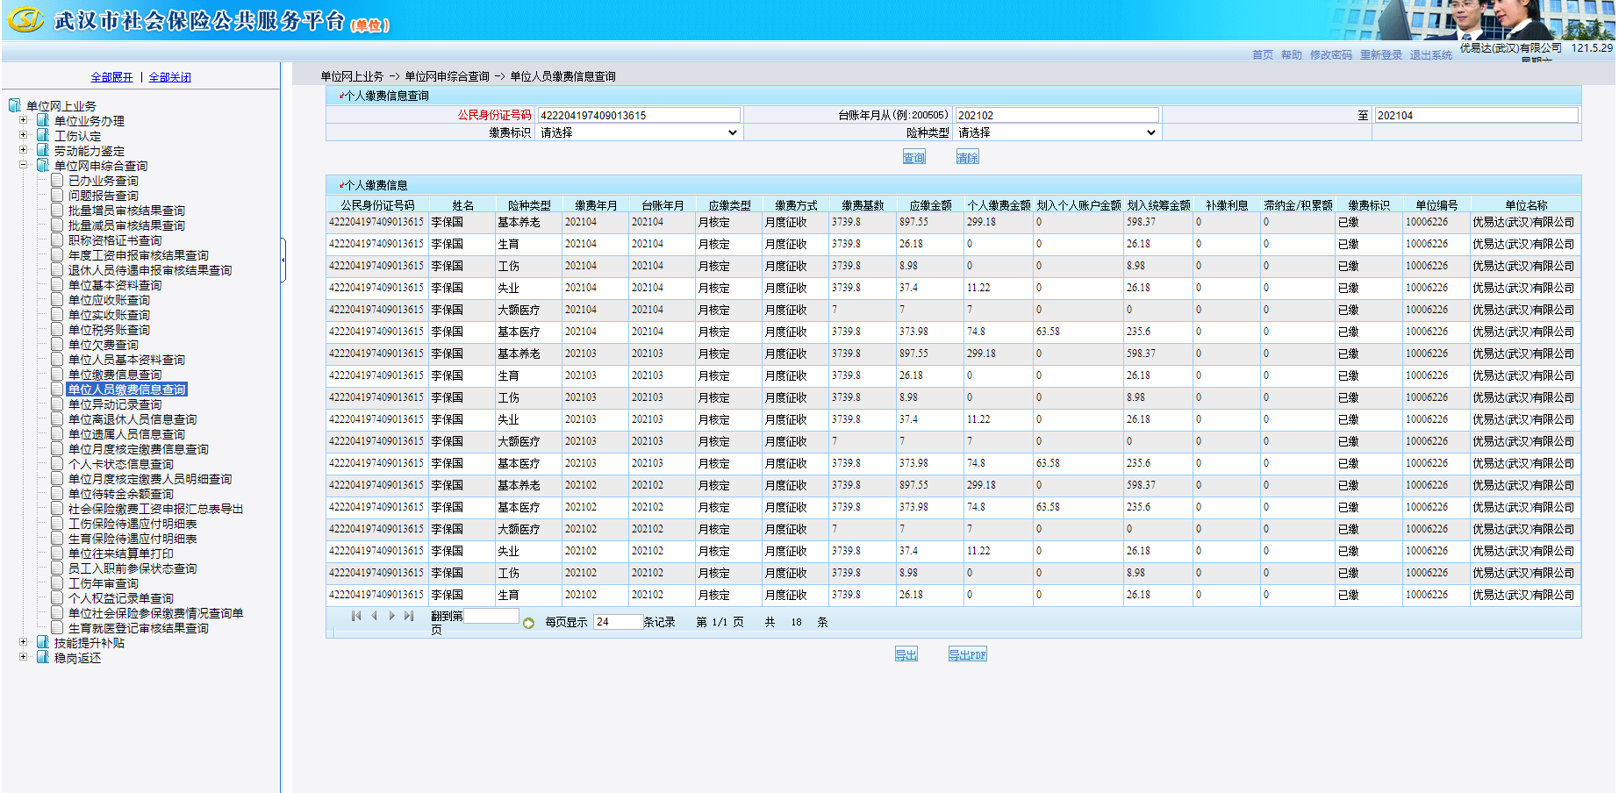The image size is (1619, 793).
Task: Click the green go-to-page icon
Action: 528,624
